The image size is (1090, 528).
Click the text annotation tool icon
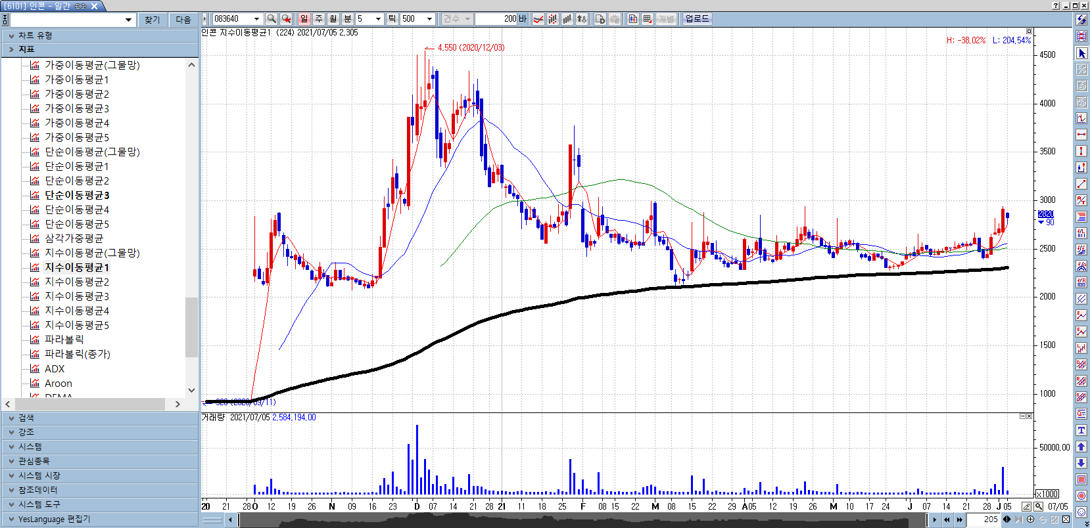click(1081, 430)
